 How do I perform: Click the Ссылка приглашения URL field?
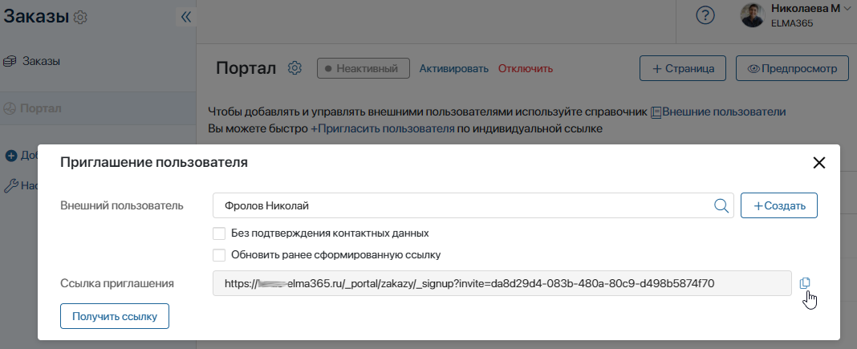(502, 283)
